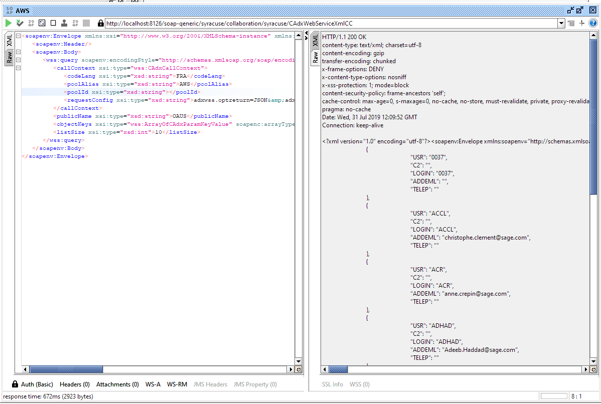Viewport: 601px width, 404px height.
Task: Click the green Submit request play button
Action: 9,23
